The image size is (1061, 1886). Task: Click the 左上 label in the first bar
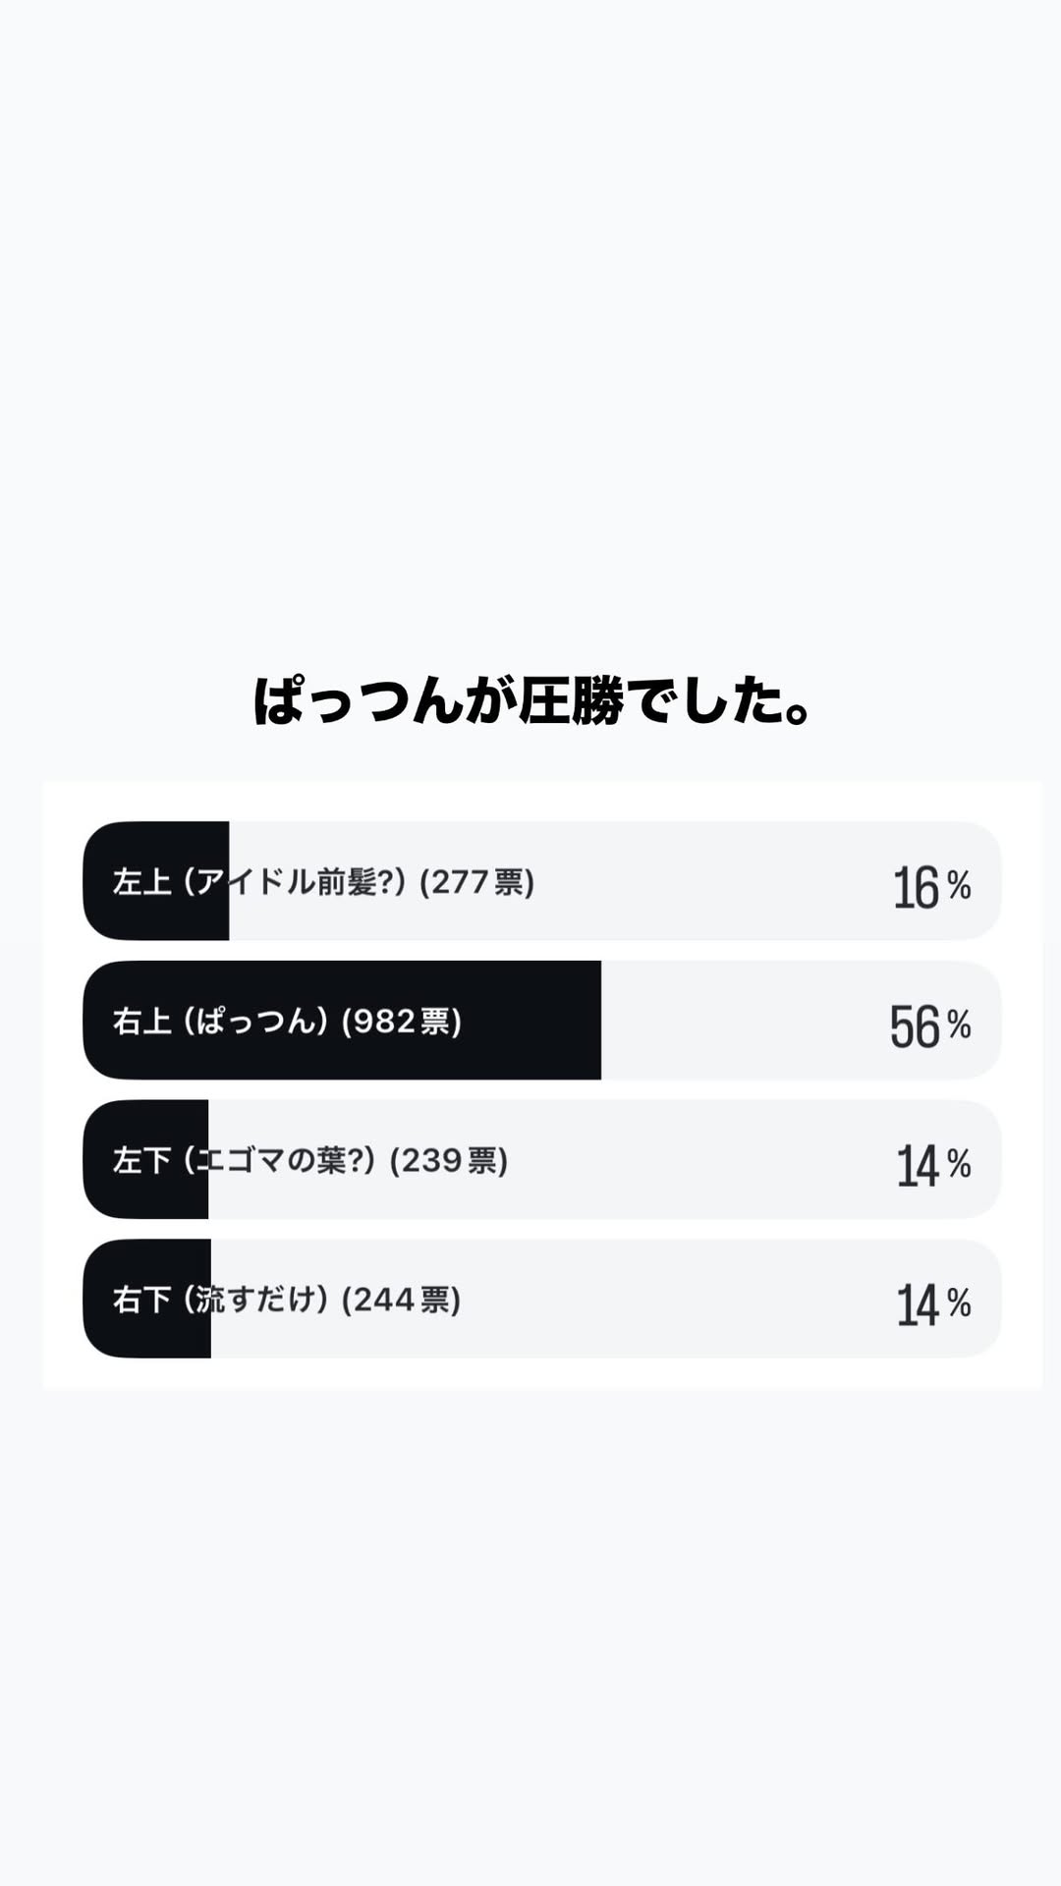click(x=141, y=882)
